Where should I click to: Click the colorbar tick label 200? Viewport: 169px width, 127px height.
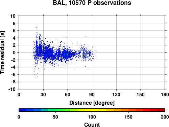pos(165,117)
